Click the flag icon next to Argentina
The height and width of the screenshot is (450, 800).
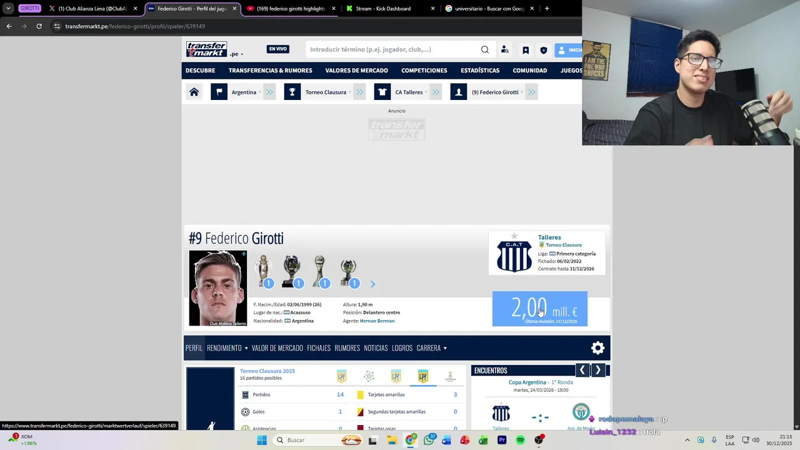219,92
